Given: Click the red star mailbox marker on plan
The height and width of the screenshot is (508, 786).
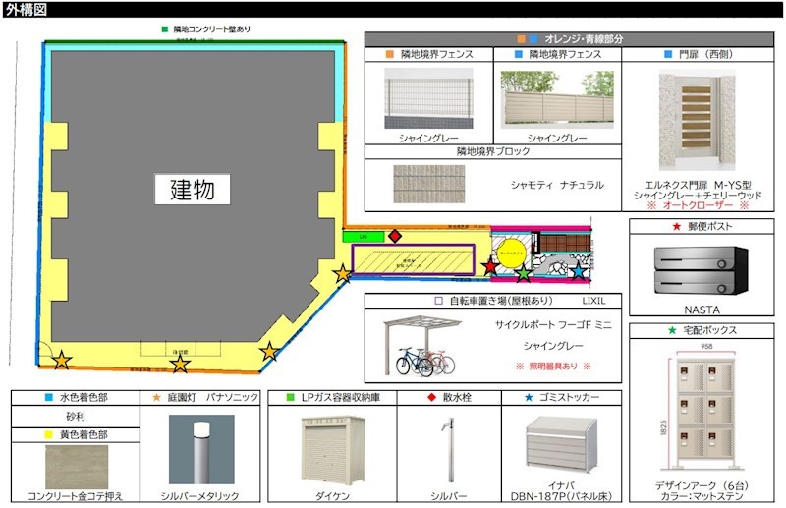Looking at the screenshot, I should point(490,265).
